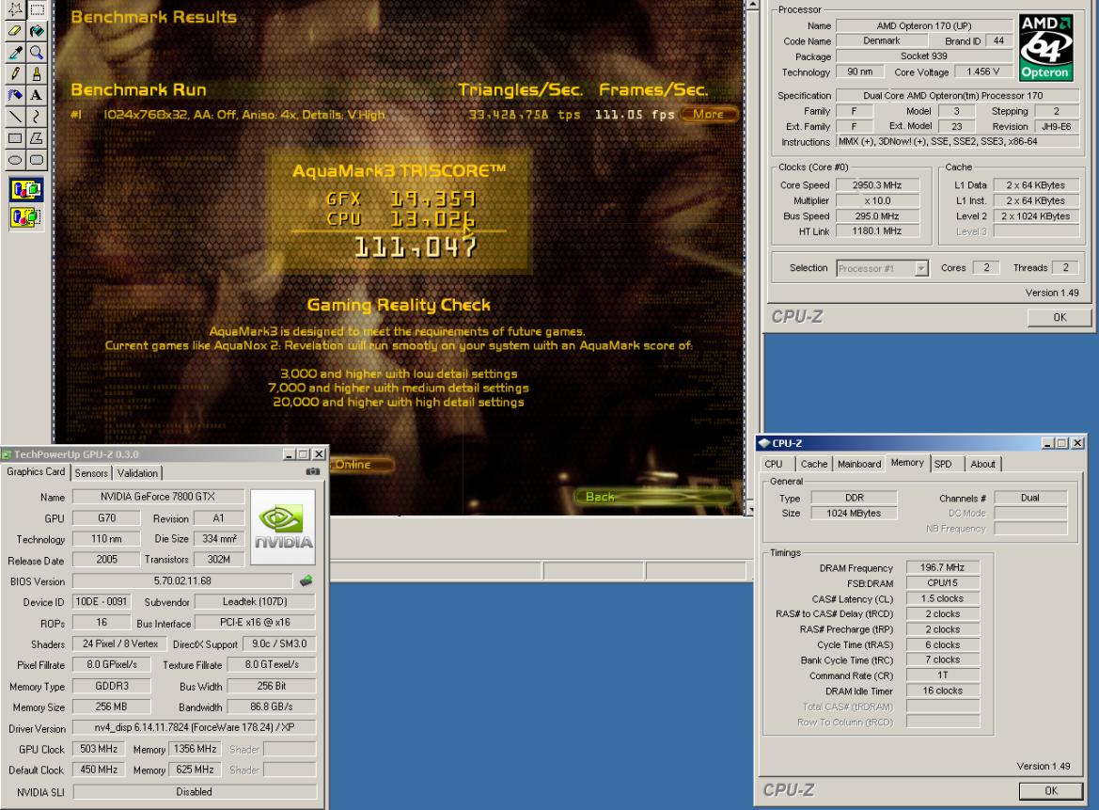Open the Mainboard tab in CPU-Z
Viewport: 1099px width, 810px height.
point(859,464)
